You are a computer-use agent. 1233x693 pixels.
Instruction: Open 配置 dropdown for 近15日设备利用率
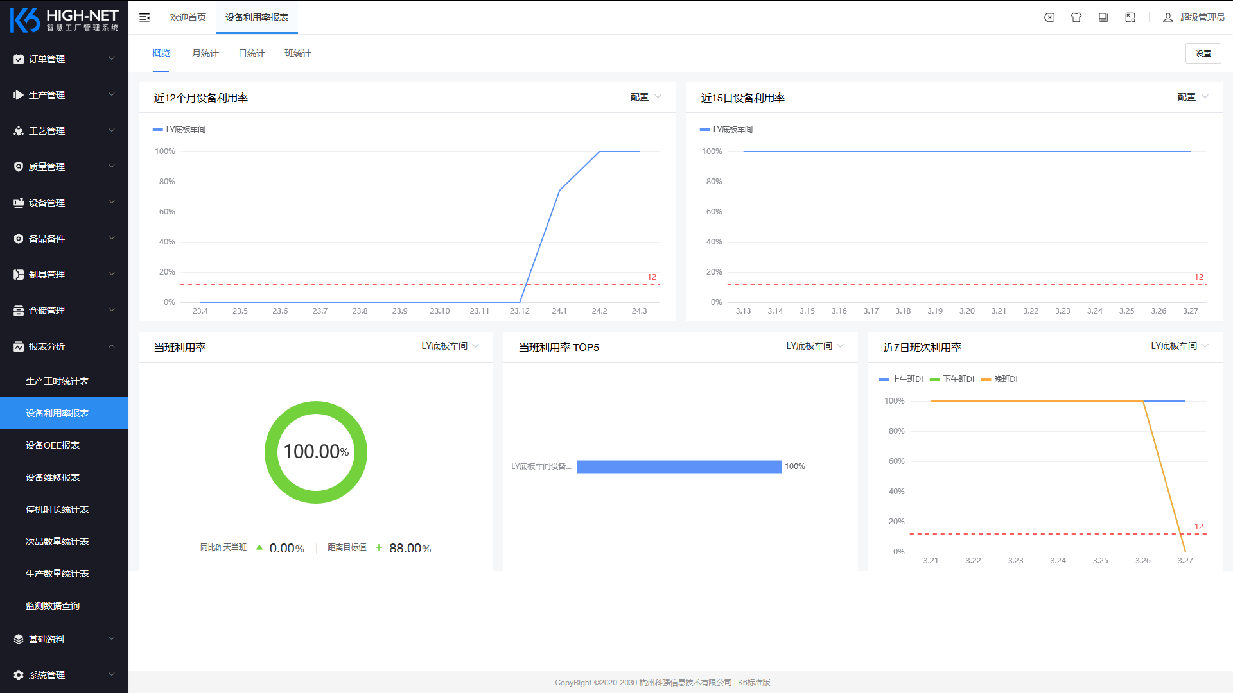tap(1193, 97)
